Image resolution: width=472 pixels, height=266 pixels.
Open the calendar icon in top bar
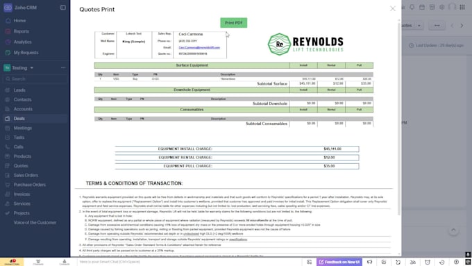pyautogui.click(x=422, y=7)
